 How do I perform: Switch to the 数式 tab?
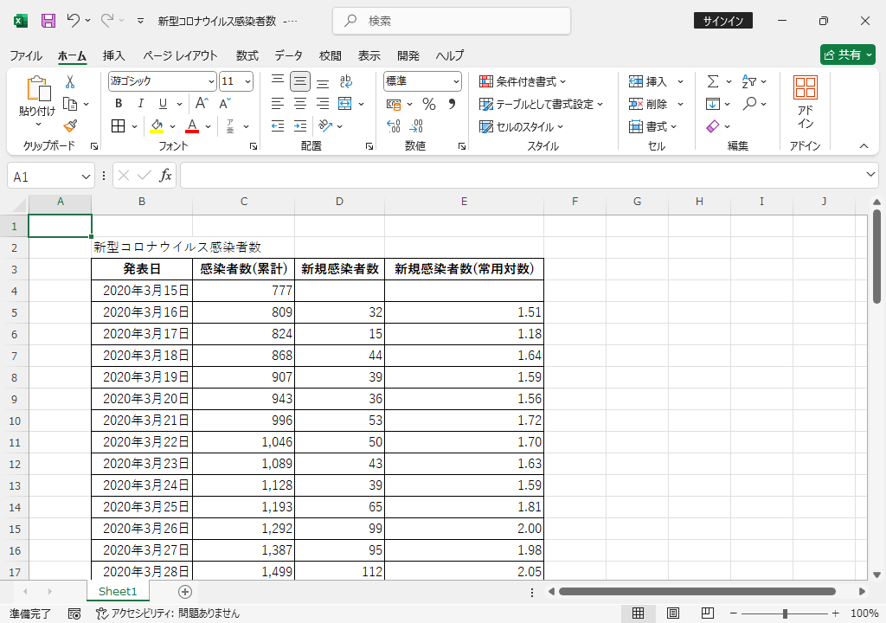pyautogui.click(x=247, y=55)
